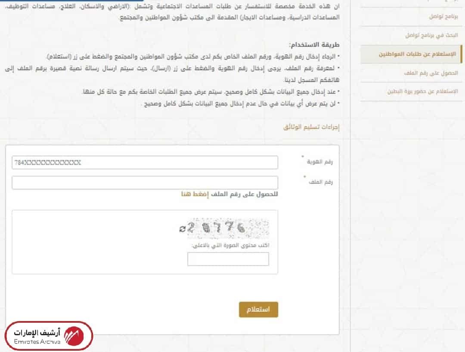The width and height of the screenshot is (465, 352).
Task: Open الاستعلام عن حضور برزة البطين item
Action: click(423, 92)
